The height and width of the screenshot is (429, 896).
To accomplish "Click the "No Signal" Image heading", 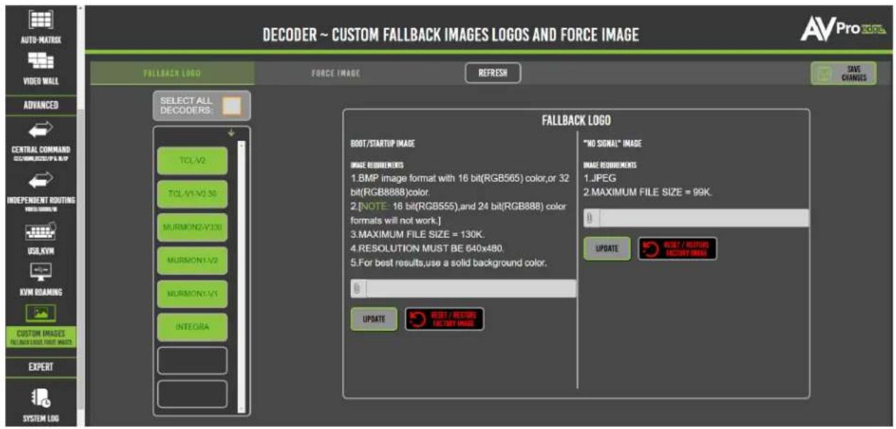I will coord(612,144).
